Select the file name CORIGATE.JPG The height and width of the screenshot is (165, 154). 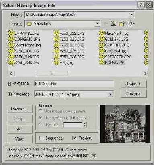point(27,39)
